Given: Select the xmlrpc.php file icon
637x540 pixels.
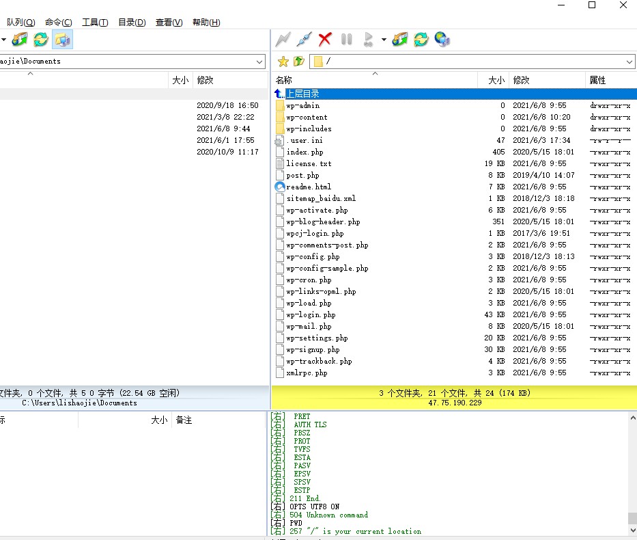Looking at the screenshot, I should [279, 373].
